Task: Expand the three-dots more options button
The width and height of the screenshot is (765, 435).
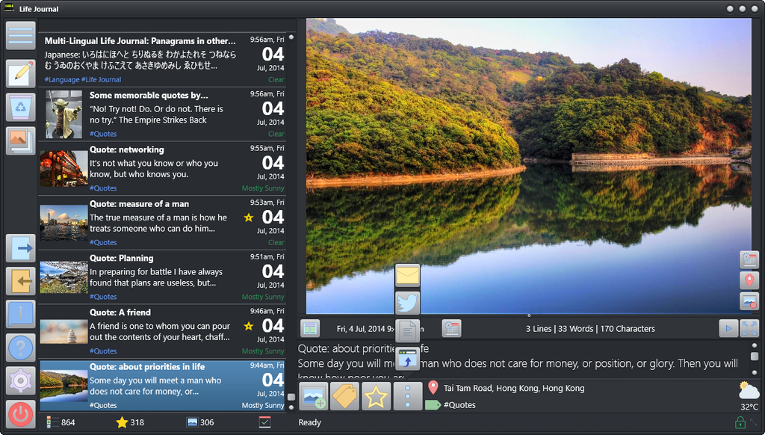Action: [x=408, y=396]
